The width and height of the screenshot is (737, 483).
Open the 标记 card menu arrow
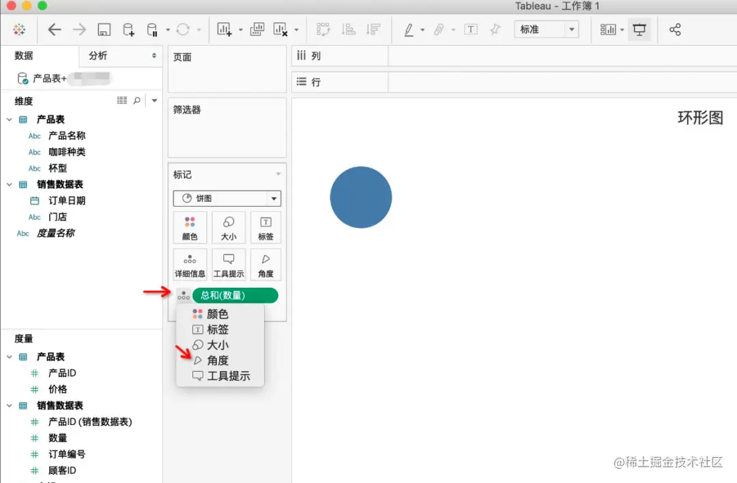(x=278, y=175)
